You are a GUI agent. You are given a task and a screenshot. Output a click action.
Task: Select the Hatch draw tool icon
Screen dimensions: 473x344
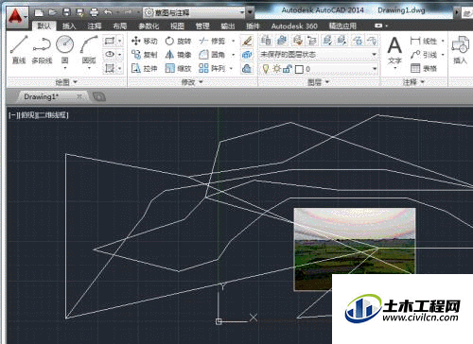coord(110,68)
